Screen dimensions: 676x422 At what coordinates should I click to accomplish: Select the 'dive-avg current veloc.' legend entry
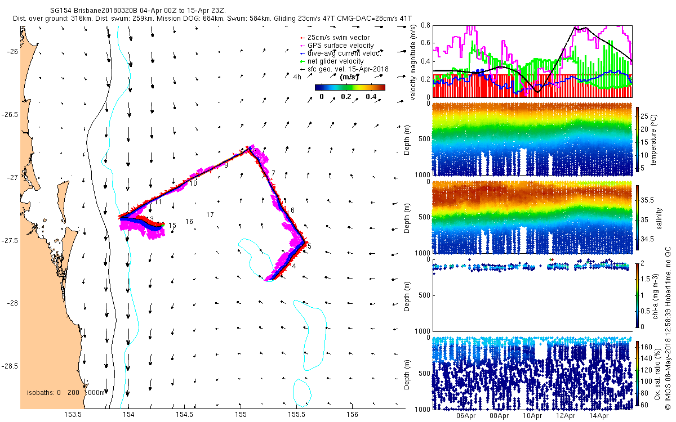[340, 53]
